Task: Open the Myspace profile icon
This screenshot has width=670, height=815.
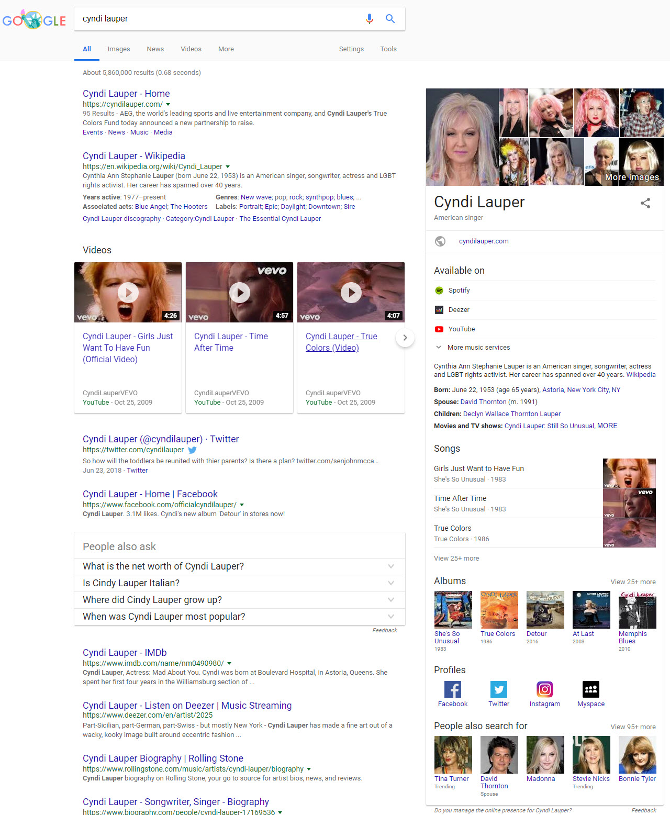Action: (591, 689)
